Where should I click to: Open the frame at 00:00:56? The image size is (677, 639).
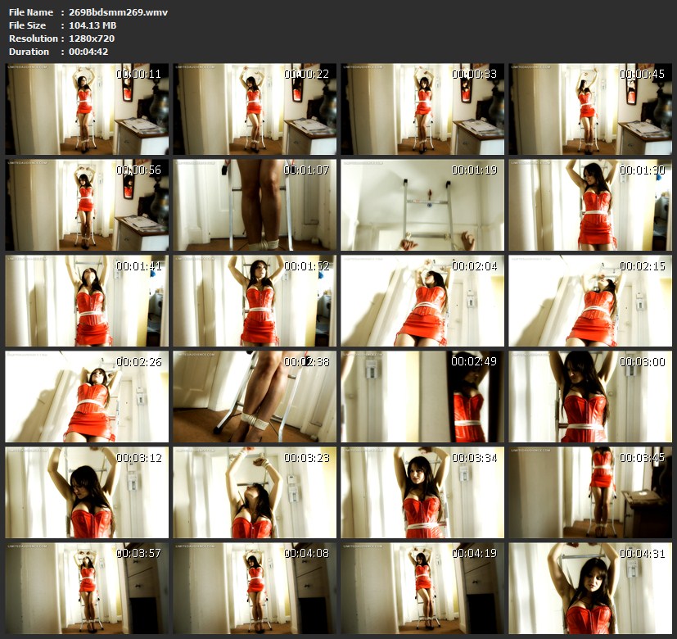[x=87, y=205]
